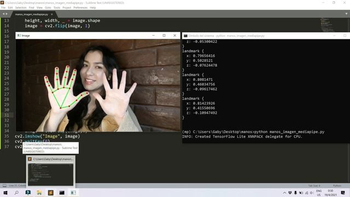Click the Sublime Text minimap
Image resolution: width=350 pixels, height=197 pixels.
[x=327, y=25]
